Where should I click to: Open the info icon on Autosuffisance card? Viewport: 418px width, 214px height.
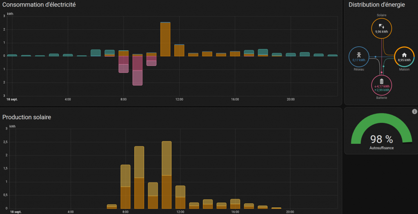pos(414,111)
